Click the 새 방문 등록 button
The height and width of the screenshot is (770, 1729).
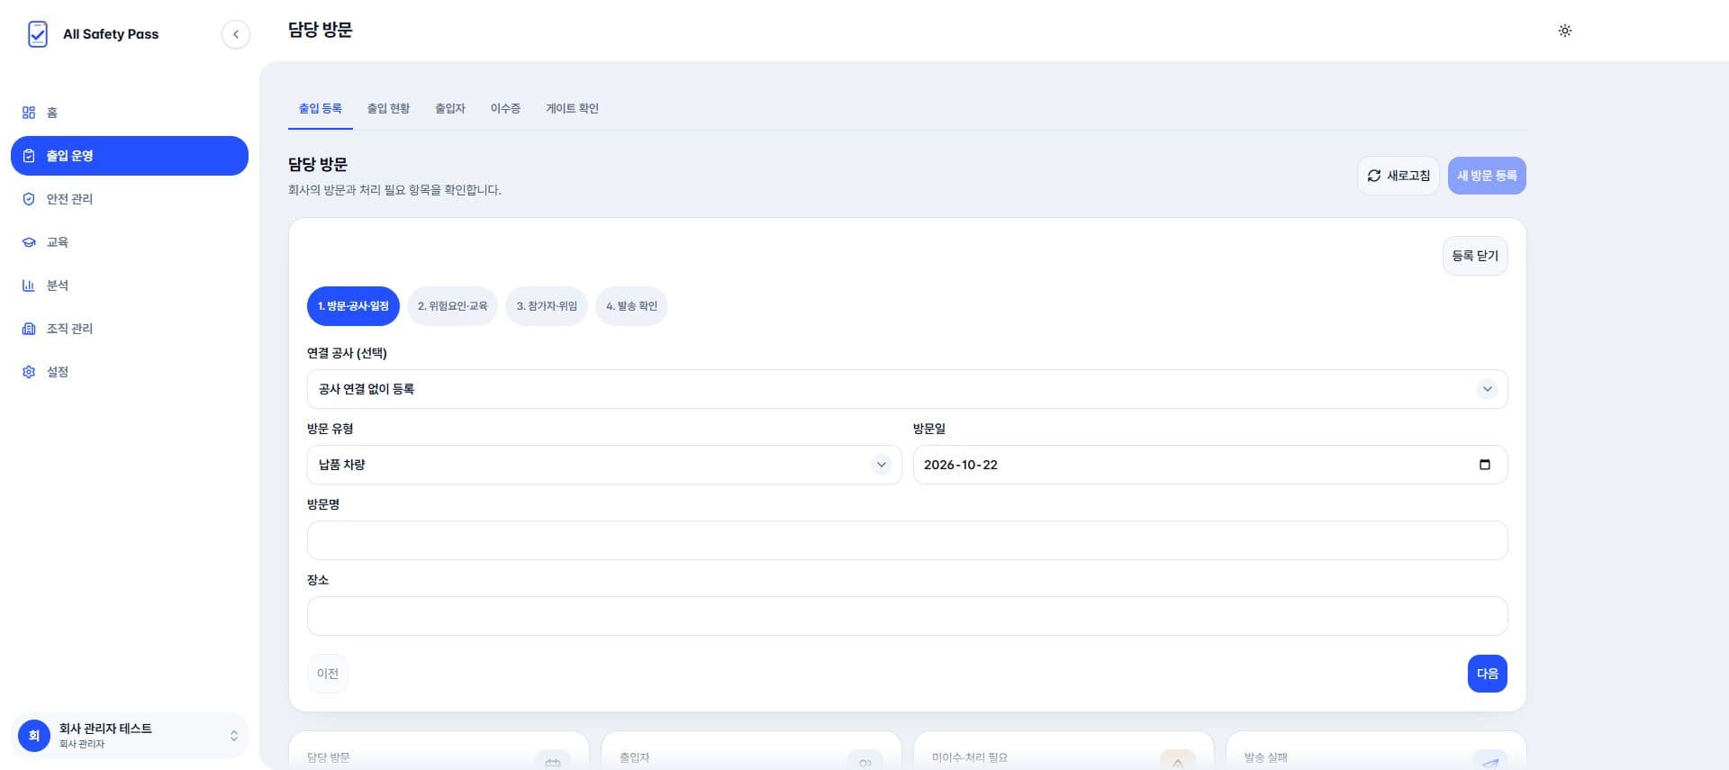(x=1487, y=176)
